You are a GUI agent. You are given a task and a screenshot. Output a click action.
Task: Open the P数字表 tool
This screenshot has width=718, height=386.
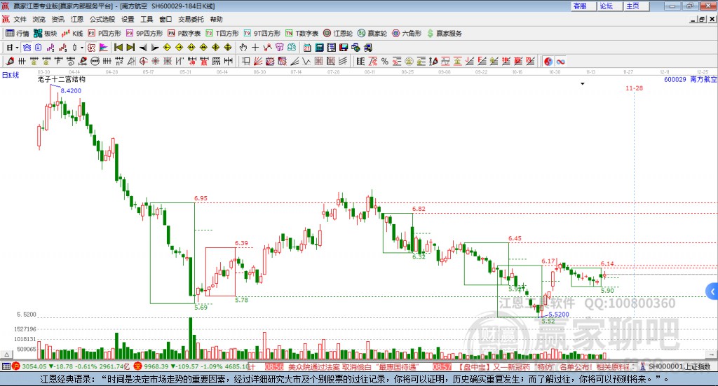tap(184, 34)
